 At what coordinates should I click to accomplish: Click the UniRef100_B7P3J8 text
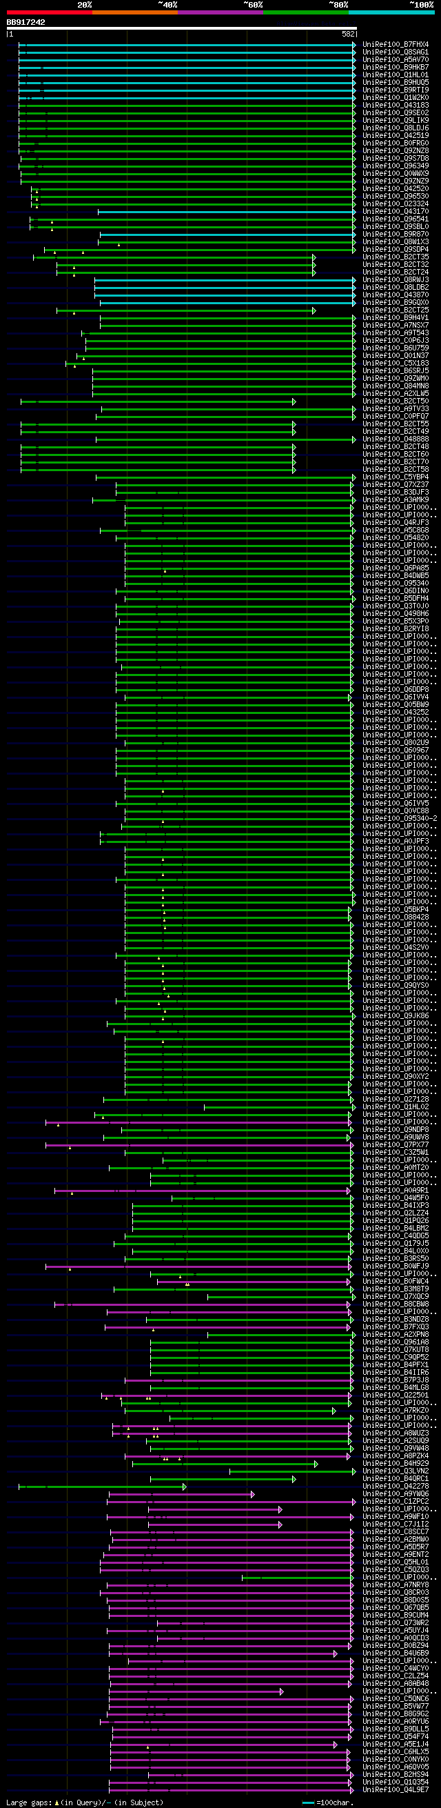[x=396, y=1380]
